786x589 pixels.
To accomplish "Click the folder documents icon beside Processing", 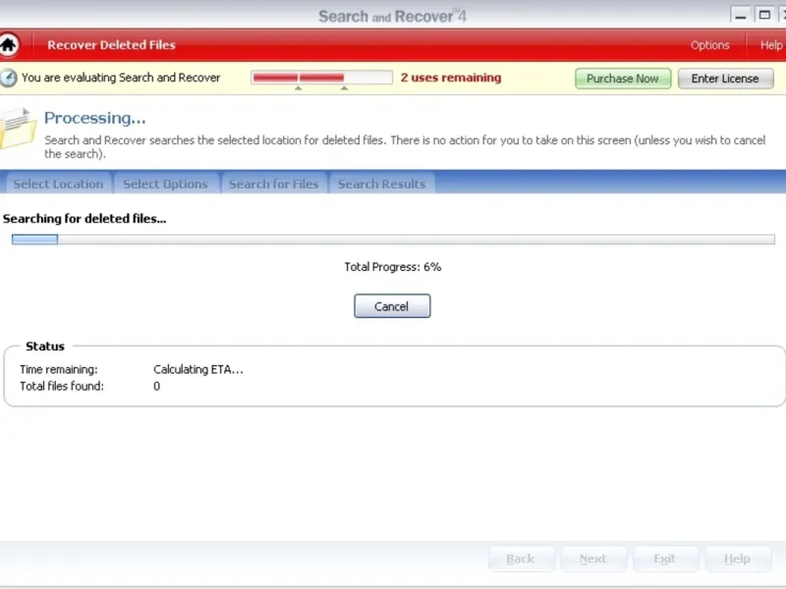I will (x=18, y=128).
